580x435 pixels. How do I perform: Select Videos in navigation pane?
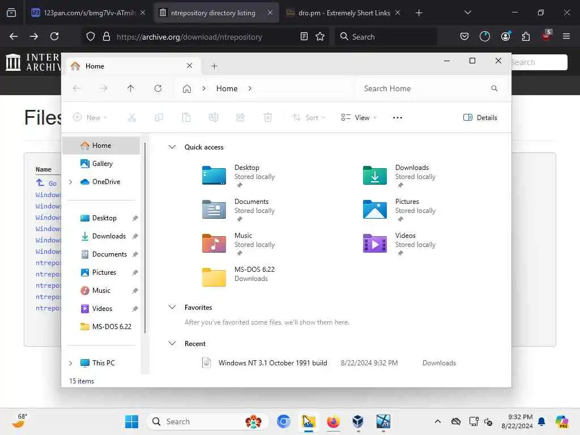[101, 309]
